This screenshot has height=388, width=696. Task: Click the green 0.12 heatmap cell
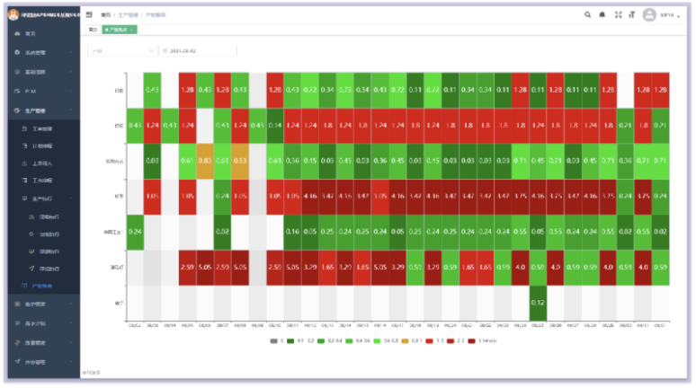click(539, 303)
